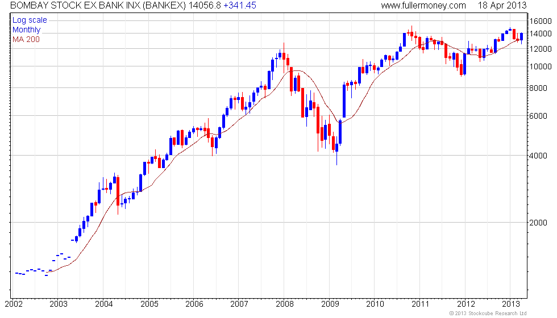Click the 10000 price axis label

(541, 66)
